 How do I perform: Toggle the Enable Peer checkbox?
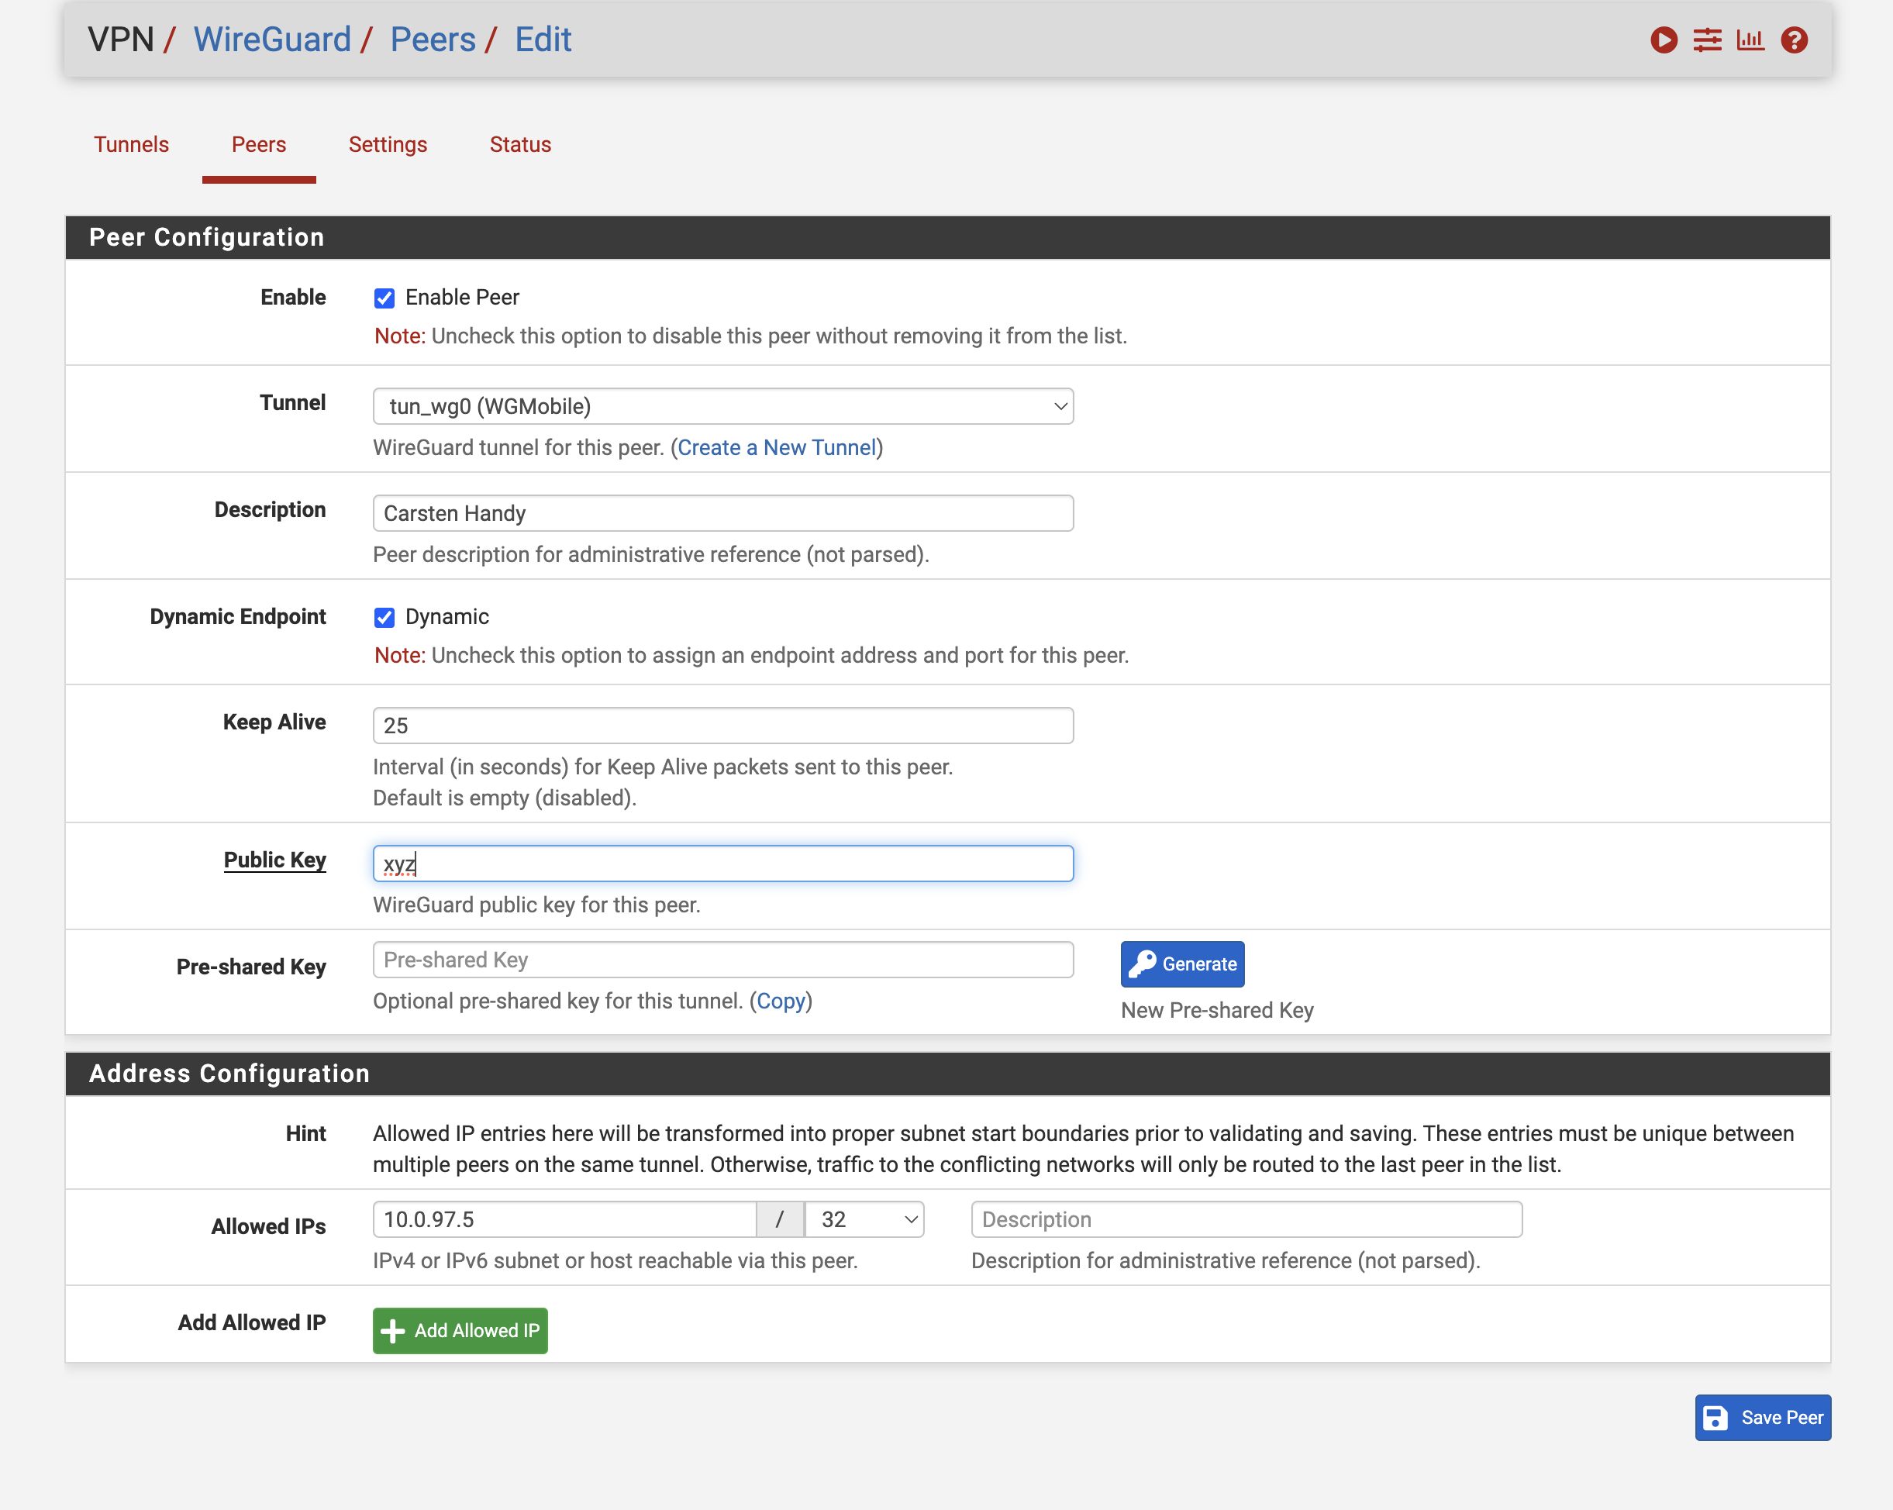coord(384,298)
